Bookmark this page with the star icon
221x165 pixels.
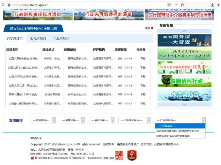point(182,5)
